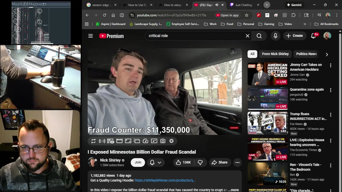
Task: Click the pop-up player icon
Action: pyautogui.click(x=137, y=141)
